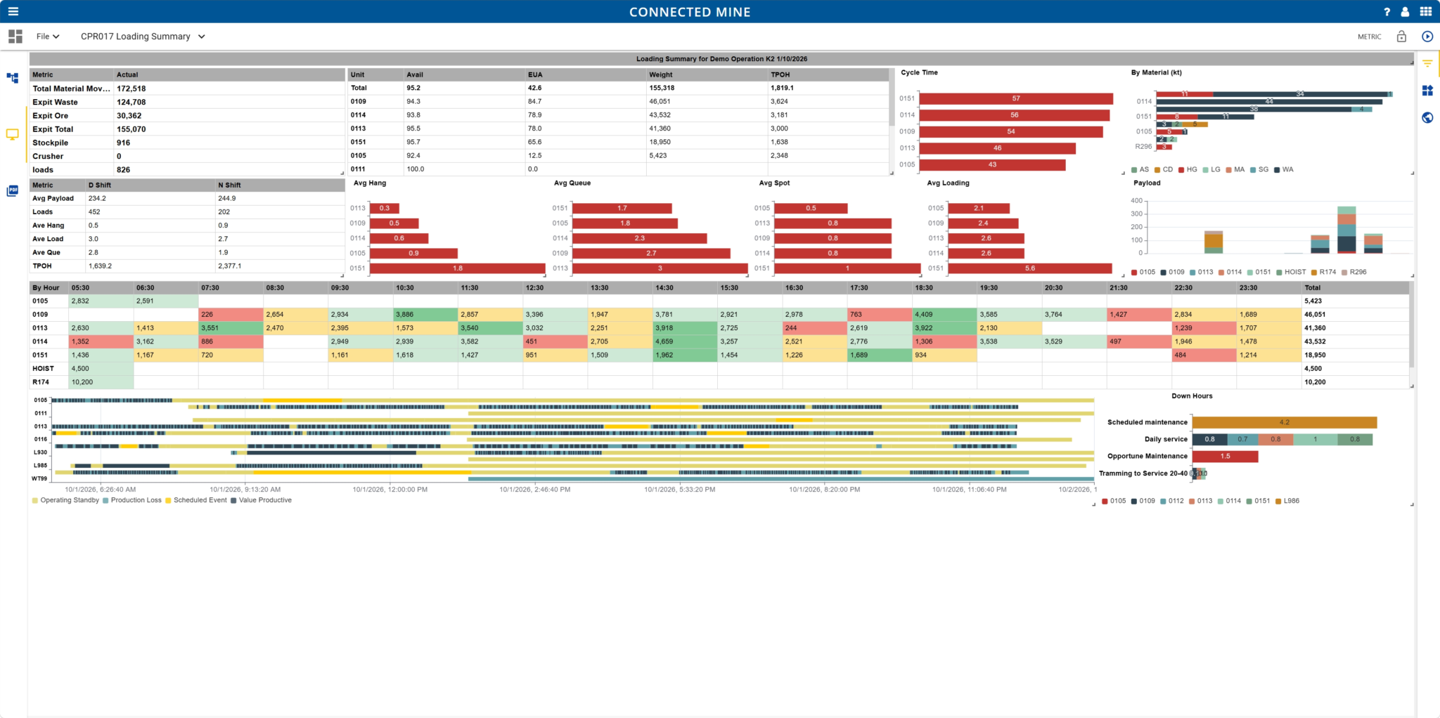Click the WT99 timeline row label
The height and width of the screenshot is (718, 1440).
[x=39, y=479]
